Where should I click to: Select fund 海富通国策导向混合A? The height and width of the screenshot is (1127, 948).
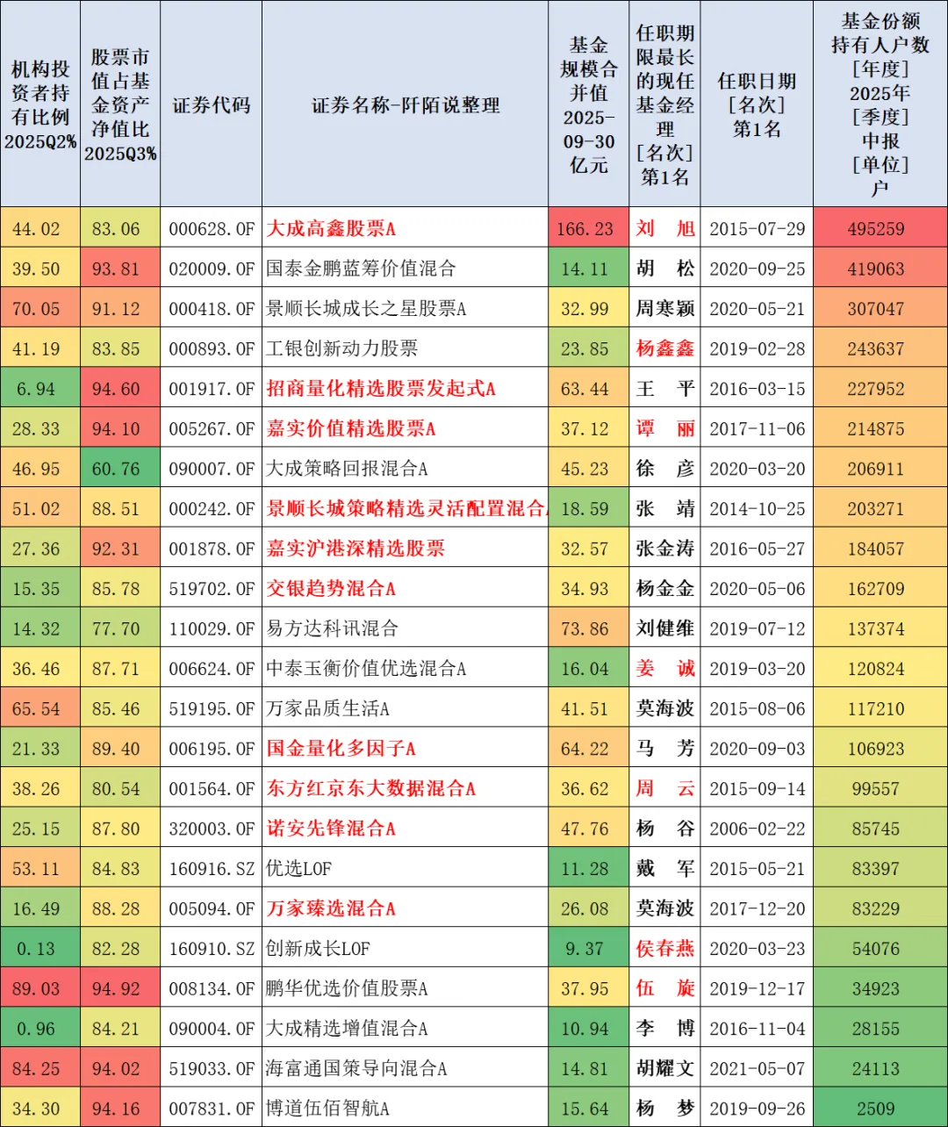pyautogui.click(x=357, y=1069)
